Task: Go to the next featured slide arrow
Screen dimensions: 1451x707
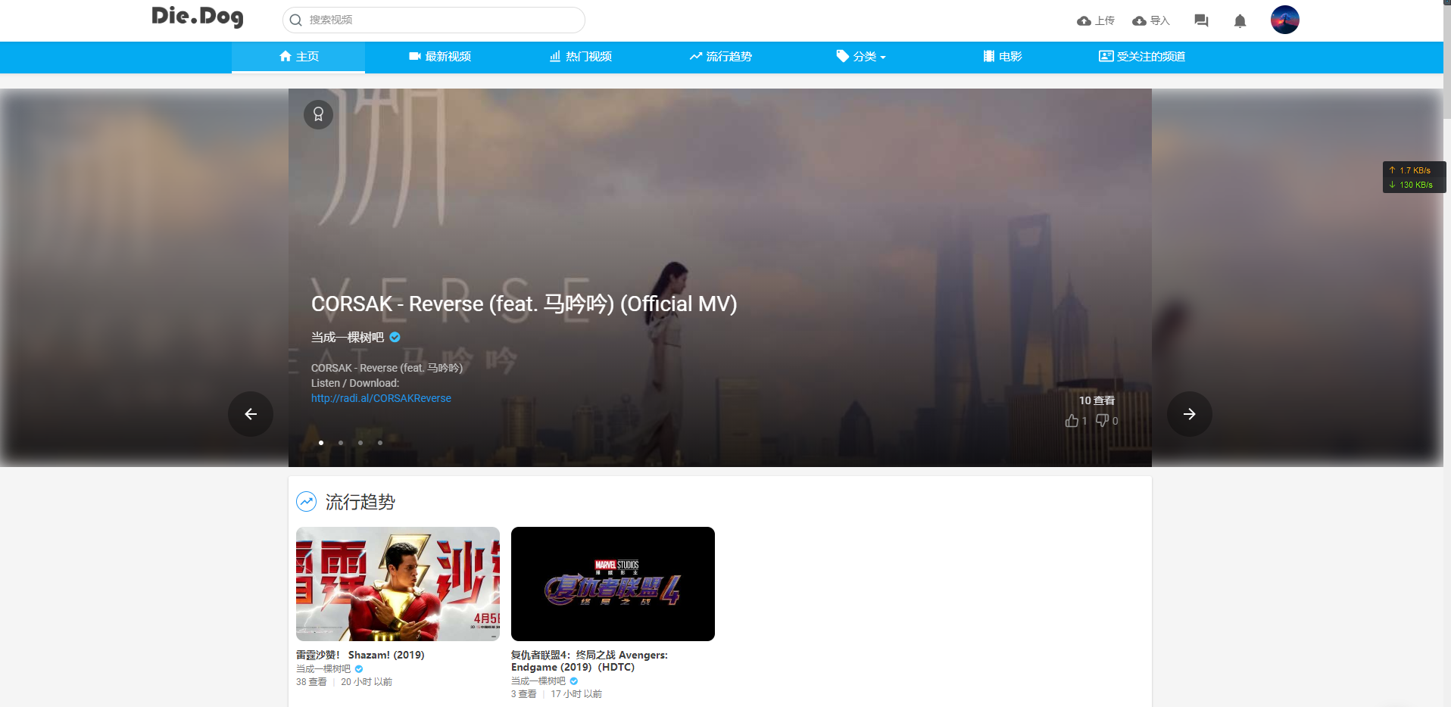Action: point(1189,414)
